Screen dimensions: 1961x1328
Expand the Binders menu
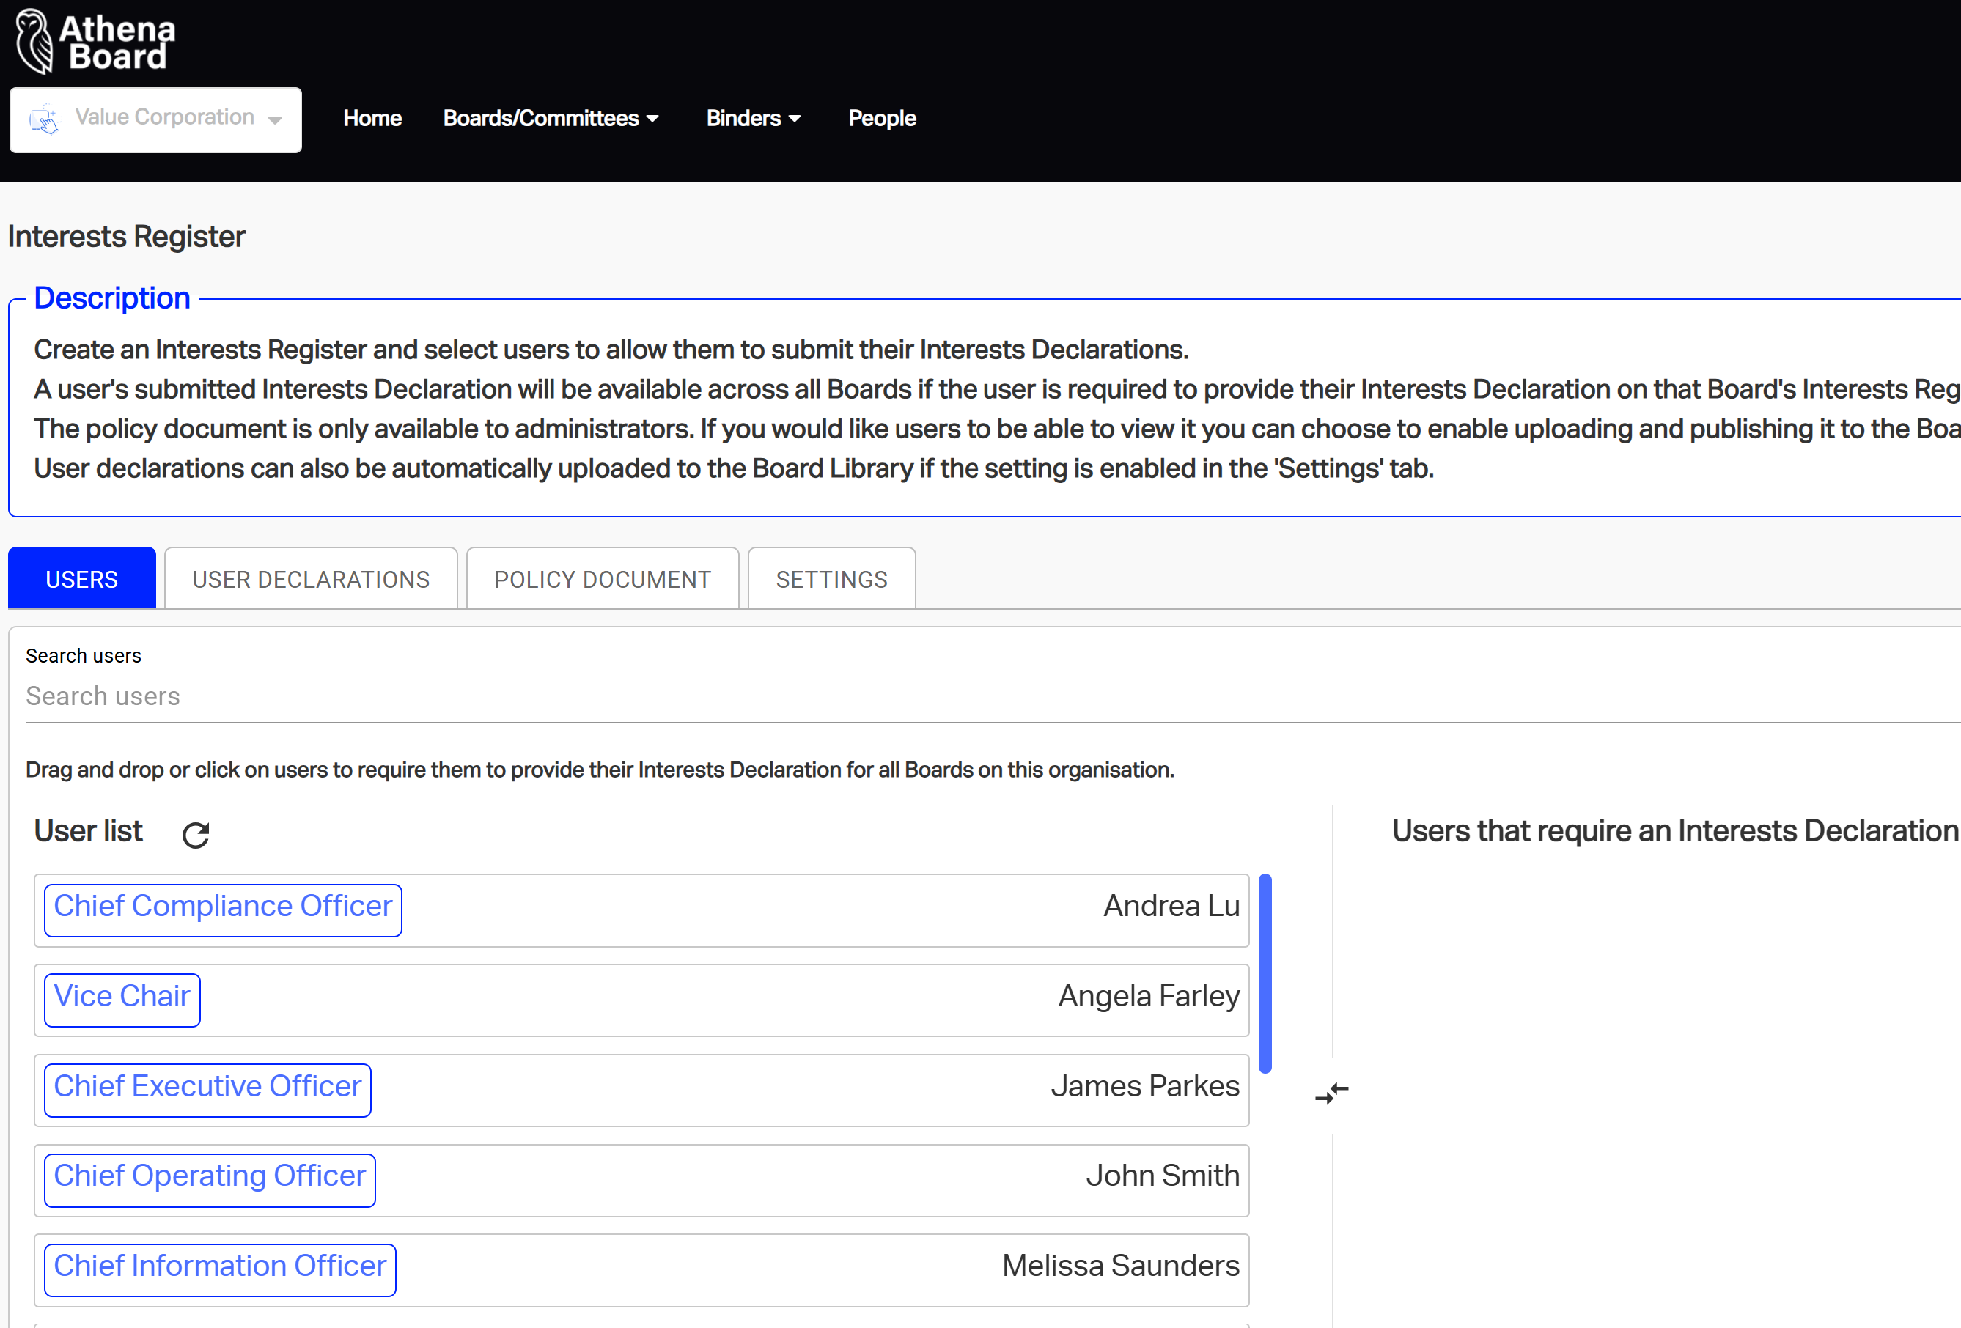click(x=753, y=118)
